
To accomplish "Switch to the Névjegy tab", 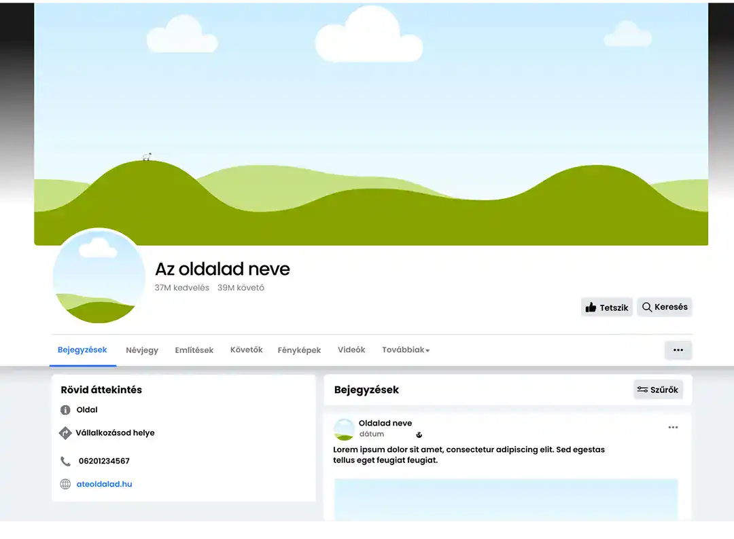I will pos(142,350).
